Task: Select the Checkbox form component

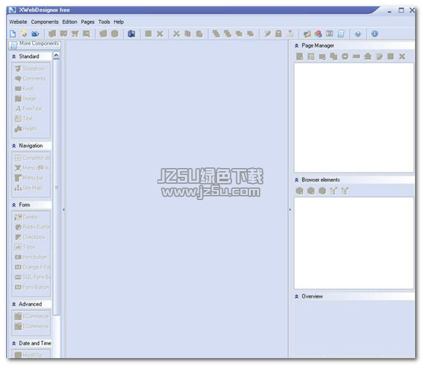Action: tap(30, 237)
